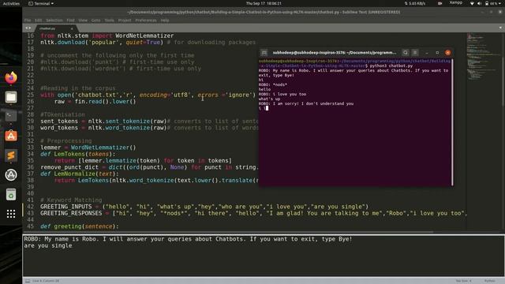This screenshot has width=505, height=284.
Task: Click Sublime tab navigation arrows
Action: pos(28,28)
